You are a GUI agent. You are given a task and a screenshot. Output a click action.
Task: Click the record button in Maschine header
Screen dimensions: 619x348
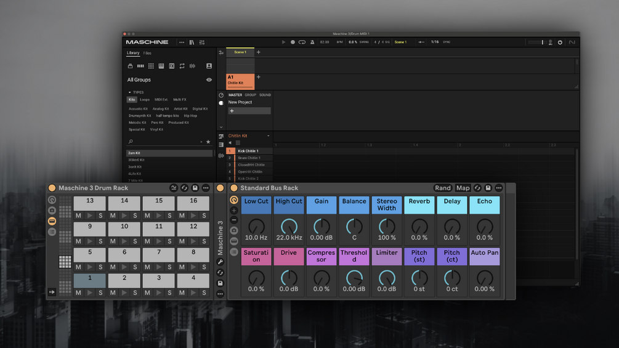293,42
